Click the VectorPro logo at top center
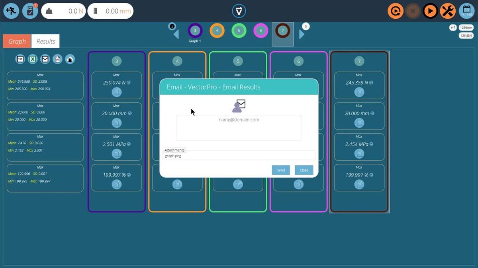Screen dimensions: 478x268 (x=239, y=11)
